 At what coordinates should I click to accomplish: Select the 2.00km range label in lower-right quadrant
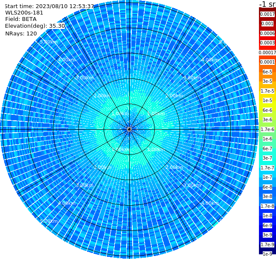pyautogui.click(x=174, y=167)
